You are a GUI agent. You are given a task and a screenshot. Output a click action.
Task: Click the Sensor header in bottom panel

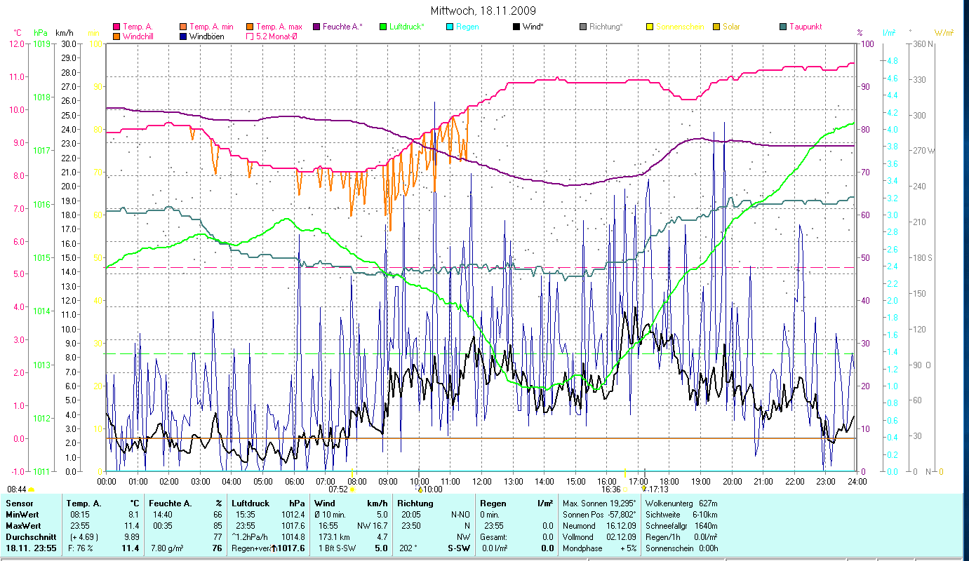coord(19,503)
